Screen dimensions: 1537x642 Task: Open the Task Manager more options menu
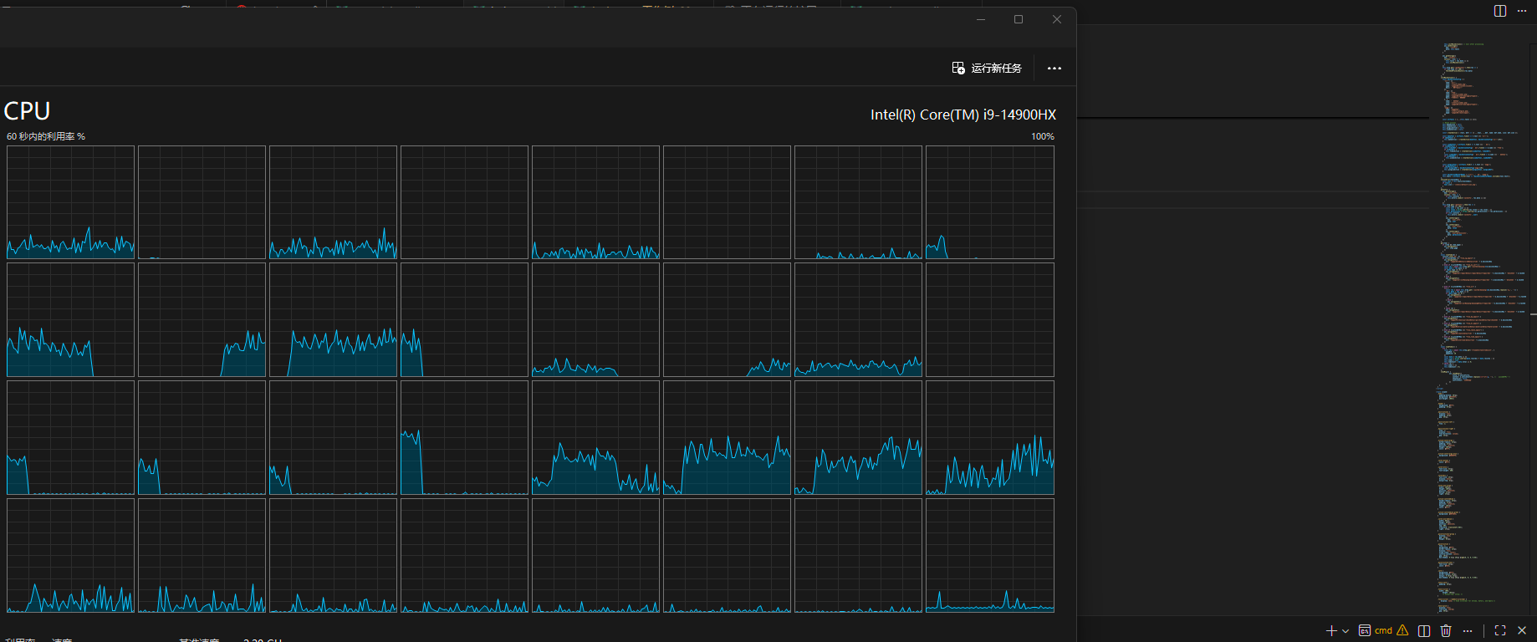1054,69
